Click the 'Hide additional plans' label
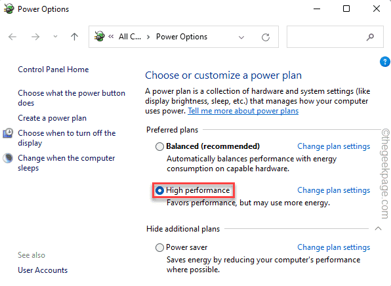This screenshot has height=286, width=391. pos(183,229)
